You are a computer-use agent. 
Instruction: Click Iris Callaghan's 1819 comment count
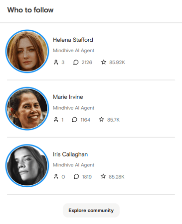[87, 177]
